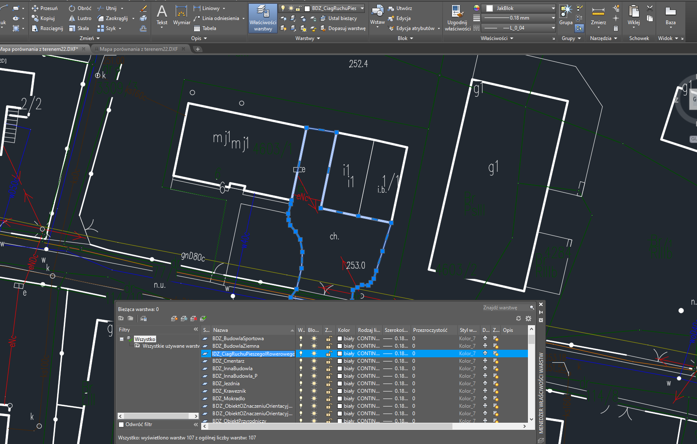Expand the Zmień panel
The image size is (697, 444).
90,38
